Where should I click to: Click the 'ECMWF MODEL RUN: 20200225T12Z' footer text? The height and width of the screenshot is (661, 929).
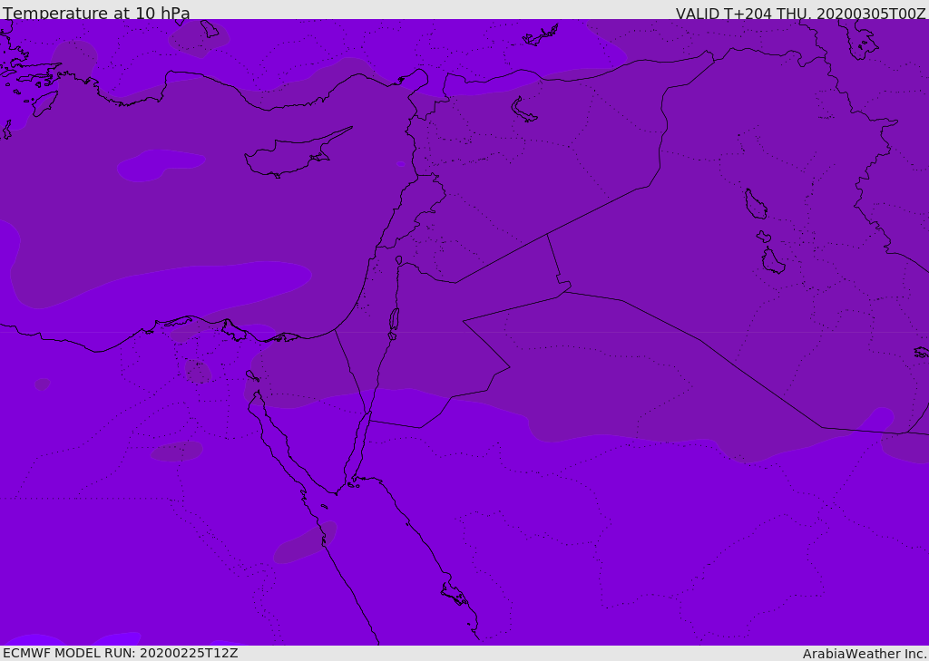click(x=121, y=653)
